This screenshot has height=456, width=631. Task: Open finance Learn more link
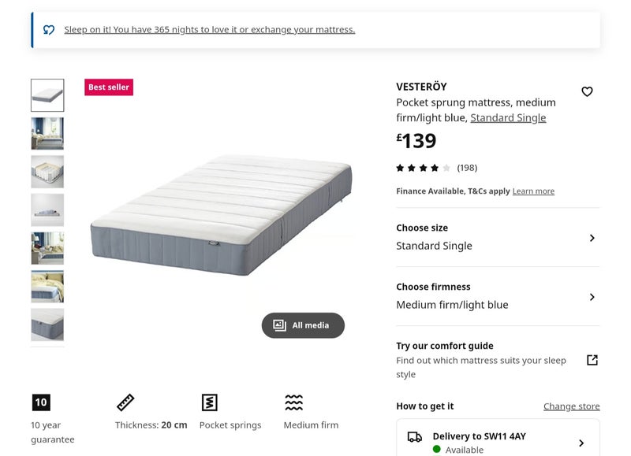tap(533, 191)
